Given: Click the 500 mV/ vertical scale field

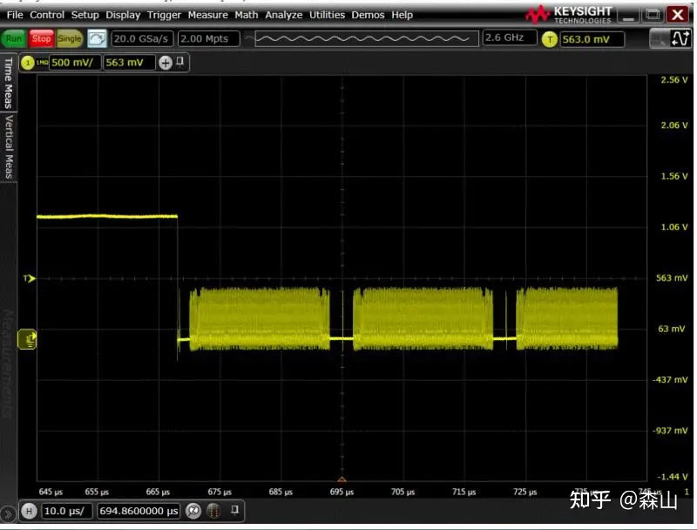Looking at the screenshot, I should point(75,63).
